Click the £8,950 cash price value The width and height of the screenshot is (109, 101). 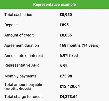coord(66,15)
